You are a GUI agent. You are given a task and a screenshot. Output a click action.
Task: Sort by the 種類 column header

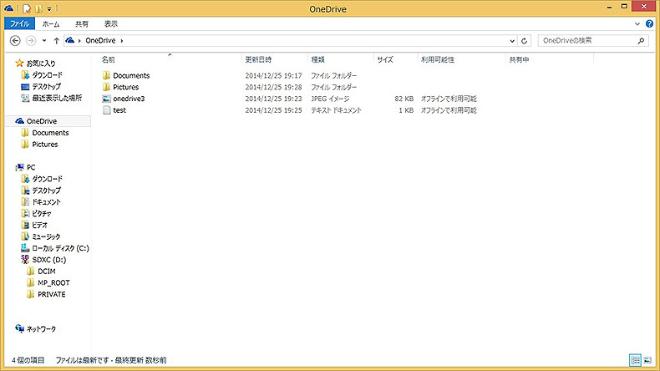point(317,60)
